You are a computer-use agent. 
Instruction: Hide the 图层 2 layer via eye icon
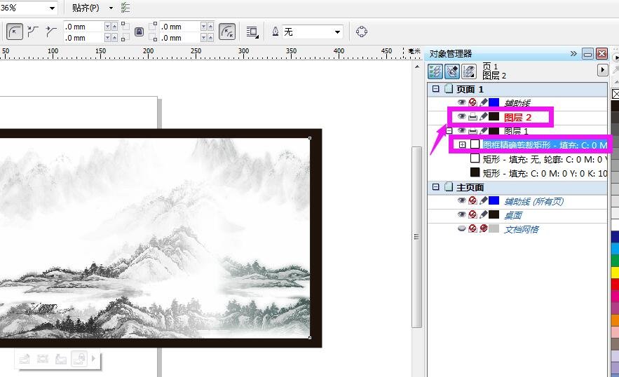(x=461, y=117)
